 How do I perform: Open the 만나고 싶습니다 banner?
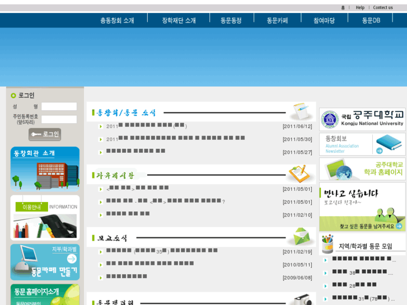pos(362,207)
